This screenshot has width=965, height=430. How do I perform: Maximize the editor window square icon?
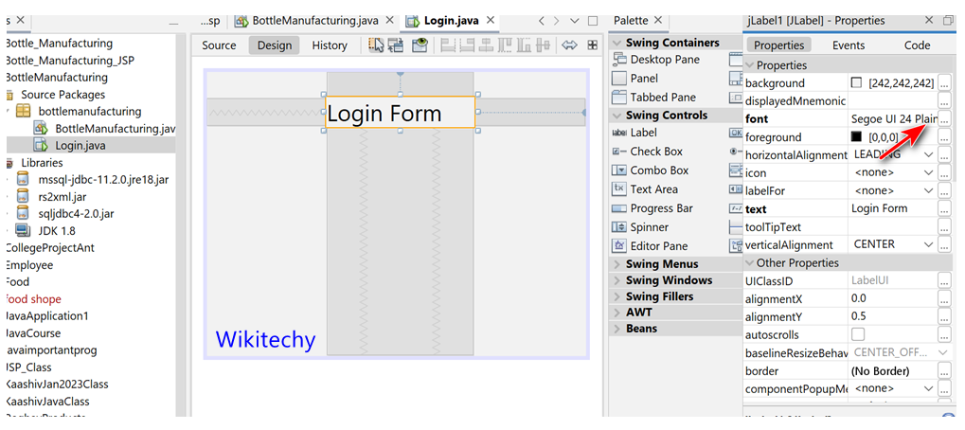coord(593,21)
